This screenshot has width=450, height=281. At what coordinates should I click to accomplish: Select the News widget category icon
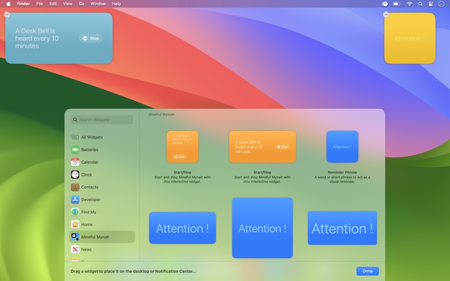75,249
